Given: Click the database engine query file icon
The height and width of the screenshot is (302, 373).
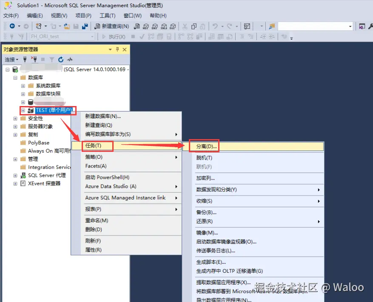Looking at the screenshot, I should (x=137, y=26).
